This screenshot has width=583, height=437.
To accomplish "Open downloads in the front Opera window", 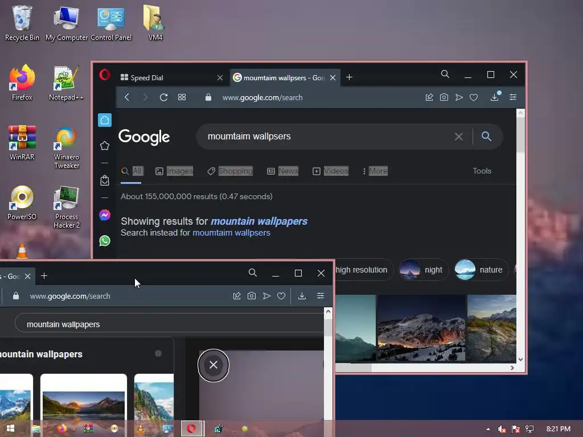I will click(302, 296).
